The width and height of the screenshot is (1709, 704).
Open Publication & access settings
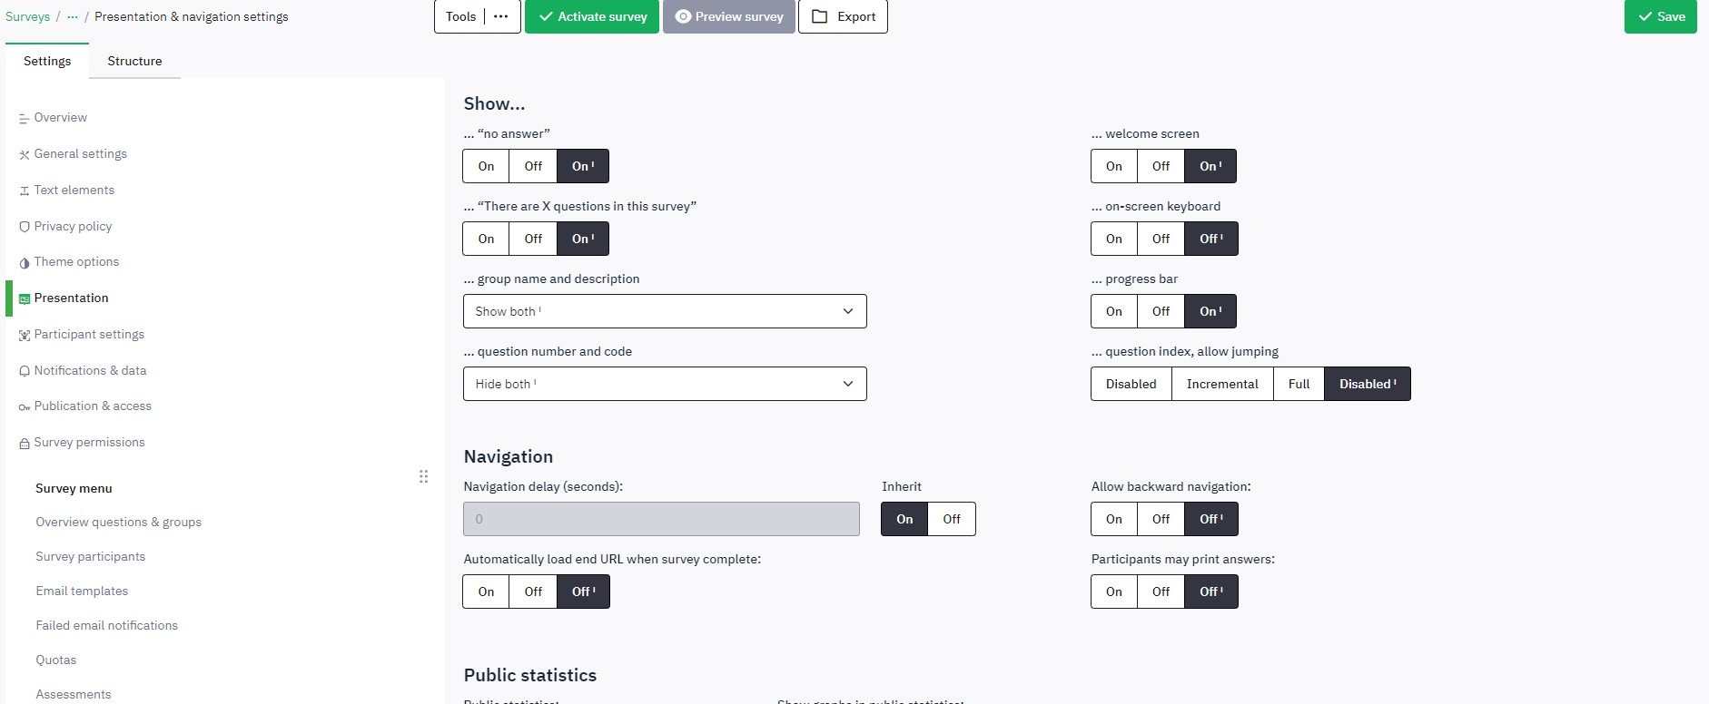[93, 406]
